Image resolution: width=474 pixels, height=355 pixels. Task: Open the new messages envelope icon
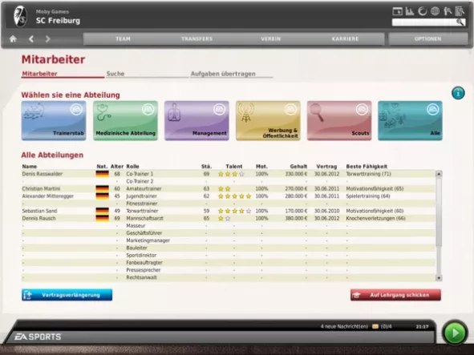click(x=375, y=327)
